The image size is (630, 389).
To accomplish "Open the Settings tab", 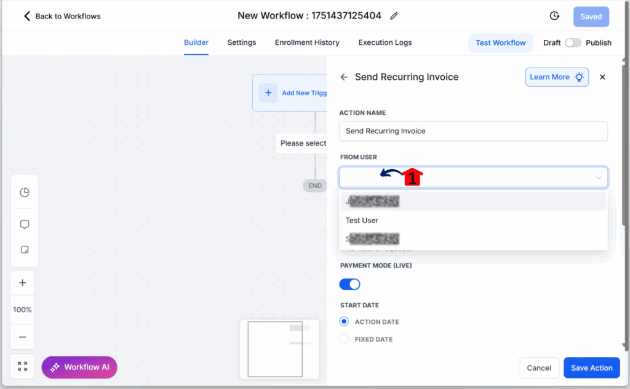I will tap(241, 42).
